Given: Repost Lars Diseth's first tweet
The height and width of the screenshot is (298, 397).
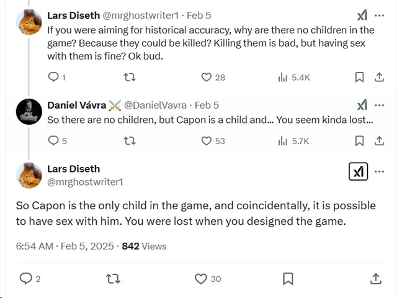Looking at the screenshot, I should coord(130,77).
